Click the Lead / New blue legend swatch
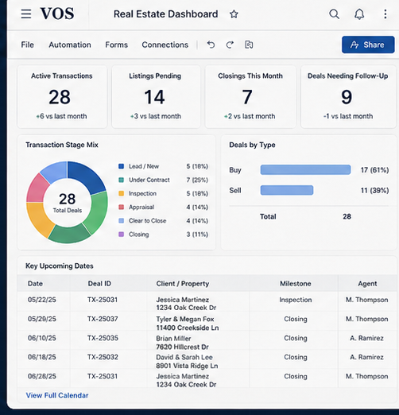 tap(121, 166)
